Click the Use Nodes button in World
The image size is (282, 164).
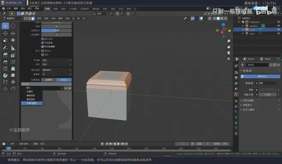coord(260,76)
